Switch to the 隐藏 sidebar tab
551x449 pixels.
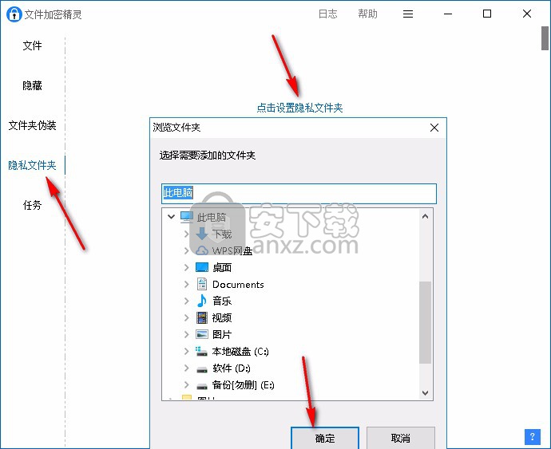tap(32, 85)
